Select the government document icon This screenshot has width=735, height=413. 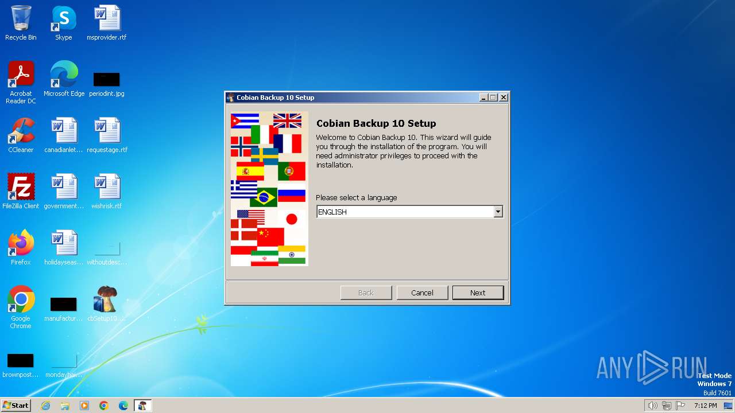tap(64, 192)
